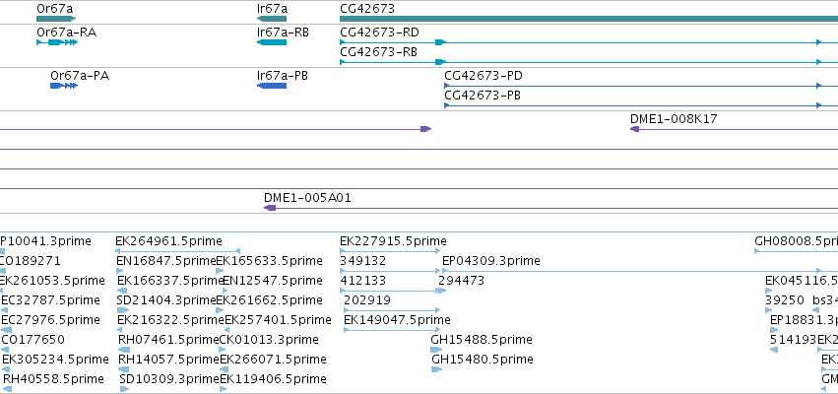Click the CG42673-PB protein label
The image size is (838, 394).
pyautogui.click(x=483, y=96)
